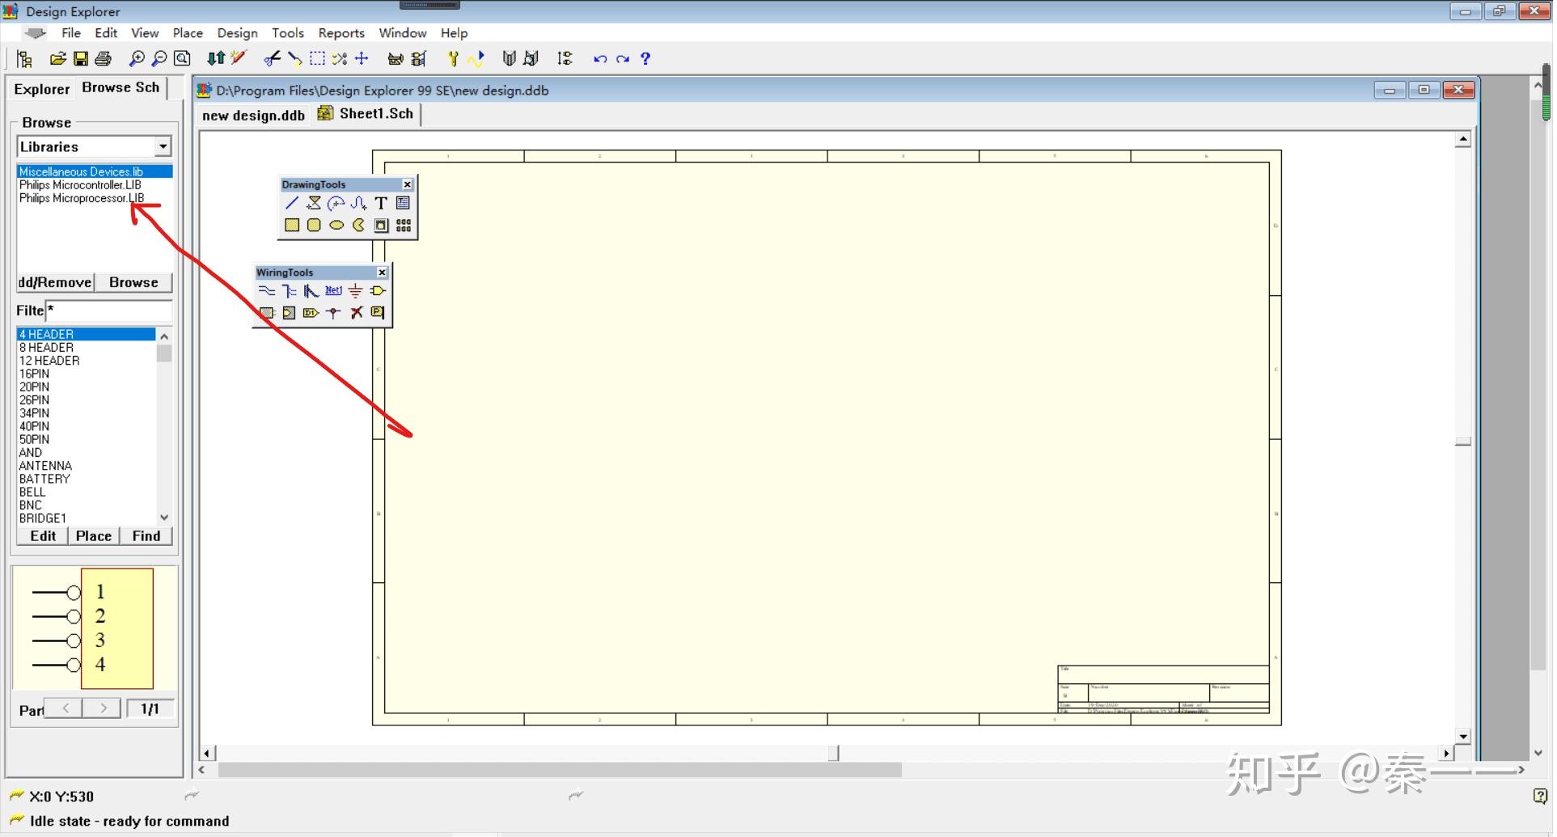Select inside area with dashed rectangle

click(x=317, y=59)
